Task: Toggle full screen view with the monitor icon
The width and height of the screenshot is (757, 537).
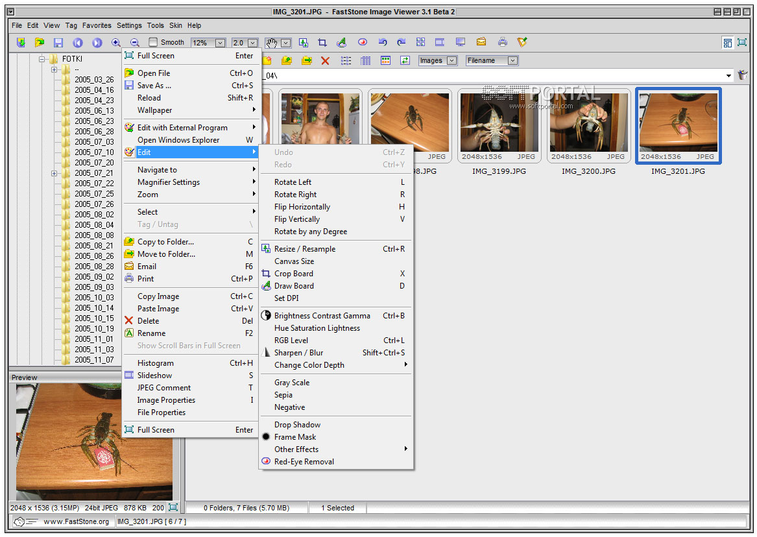Action: click(459, 42)
